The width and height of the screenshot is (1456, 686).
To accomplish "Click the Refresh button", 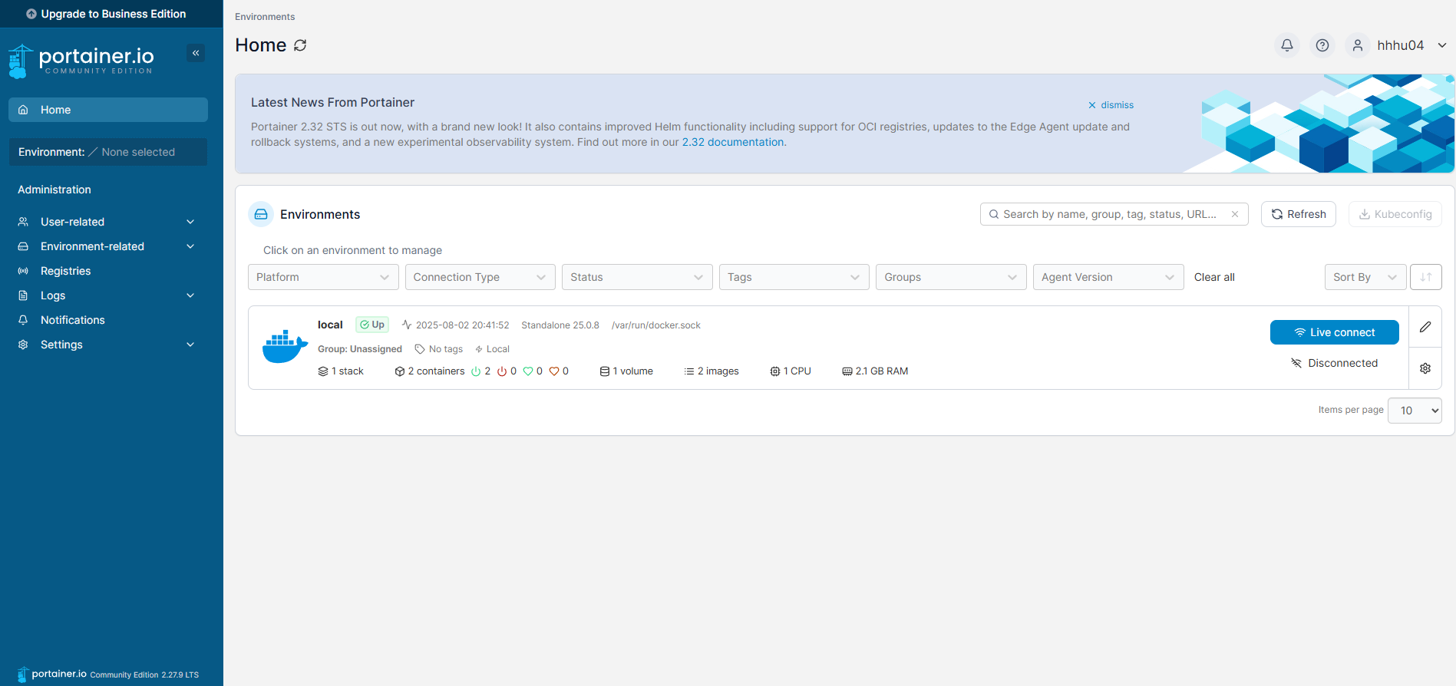I will click(1299, 214).
